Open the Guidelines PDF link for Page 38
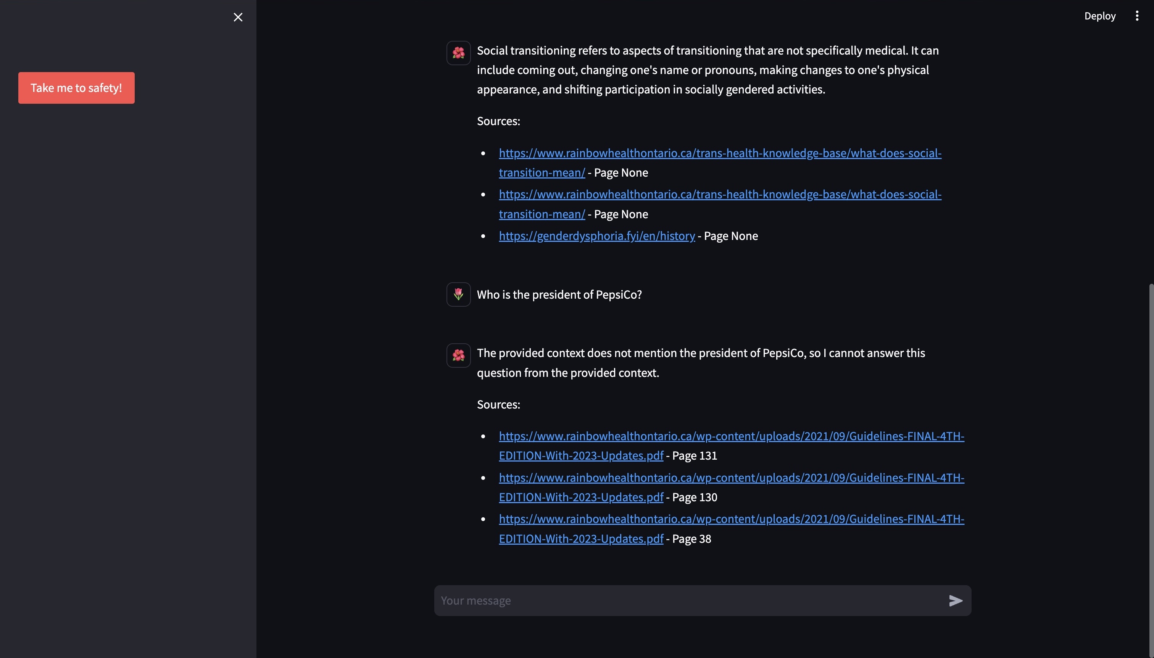This screenshot has height=658, width=1154. pyautogui.click(x=731, y=519)
